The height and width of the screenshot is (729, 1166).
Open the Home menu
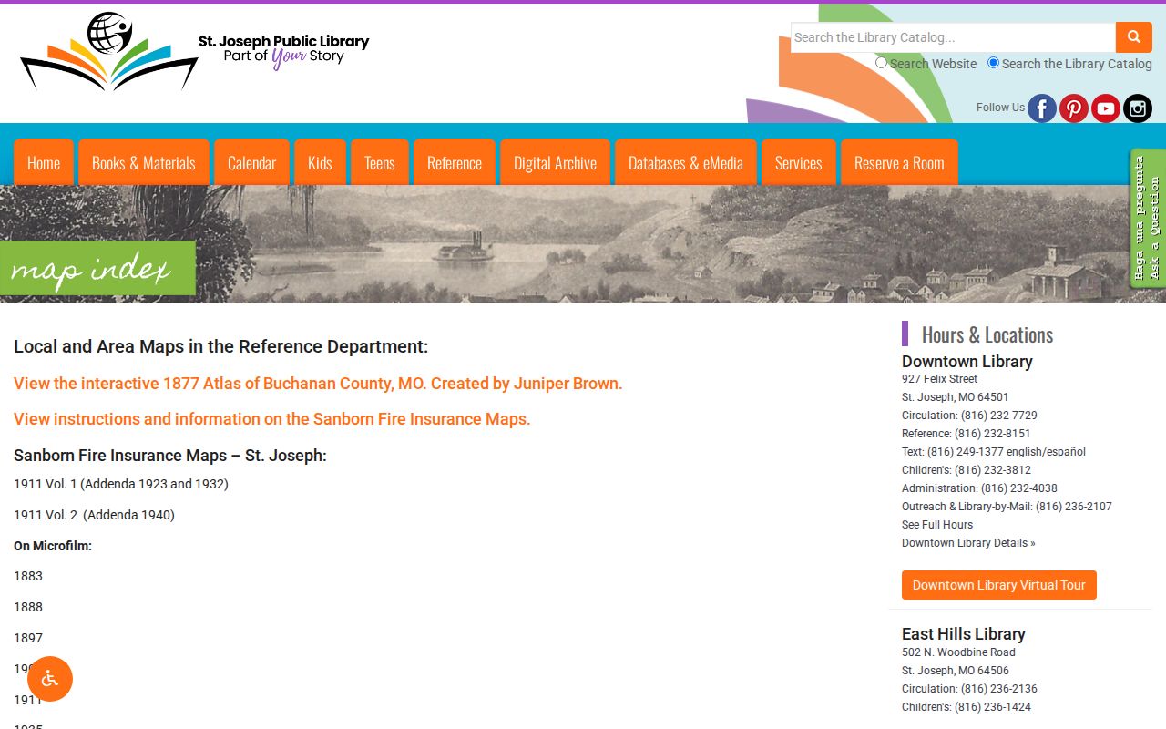click(44, 162)
